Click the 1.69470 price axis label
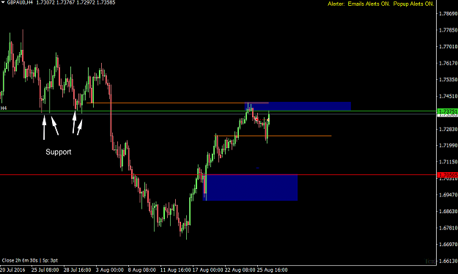 tap(448, 195)
